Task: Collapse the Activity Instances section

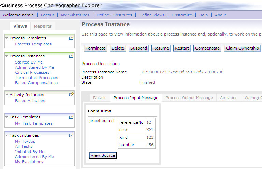Action: 7,95
